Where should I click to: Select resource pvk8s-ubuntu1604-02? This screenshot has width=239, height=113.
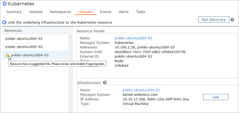click(x=35, y=47)
